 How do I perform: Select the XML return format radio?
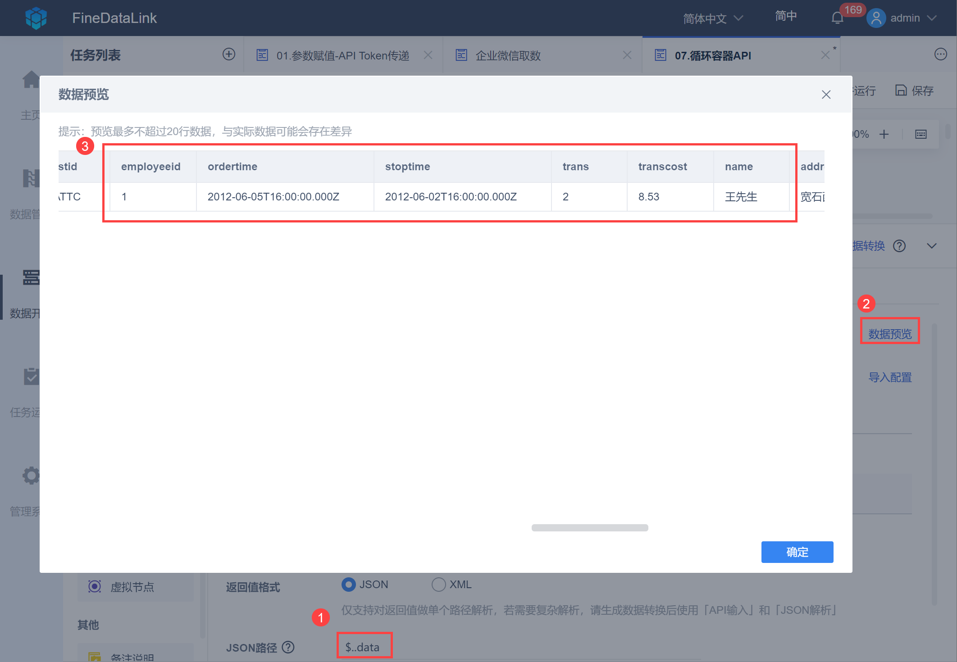point(438,585)
